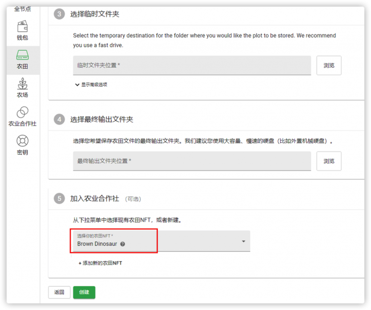
Task: Open the 密钥 keys lifebuoy icon
Action: pos(22,141)
